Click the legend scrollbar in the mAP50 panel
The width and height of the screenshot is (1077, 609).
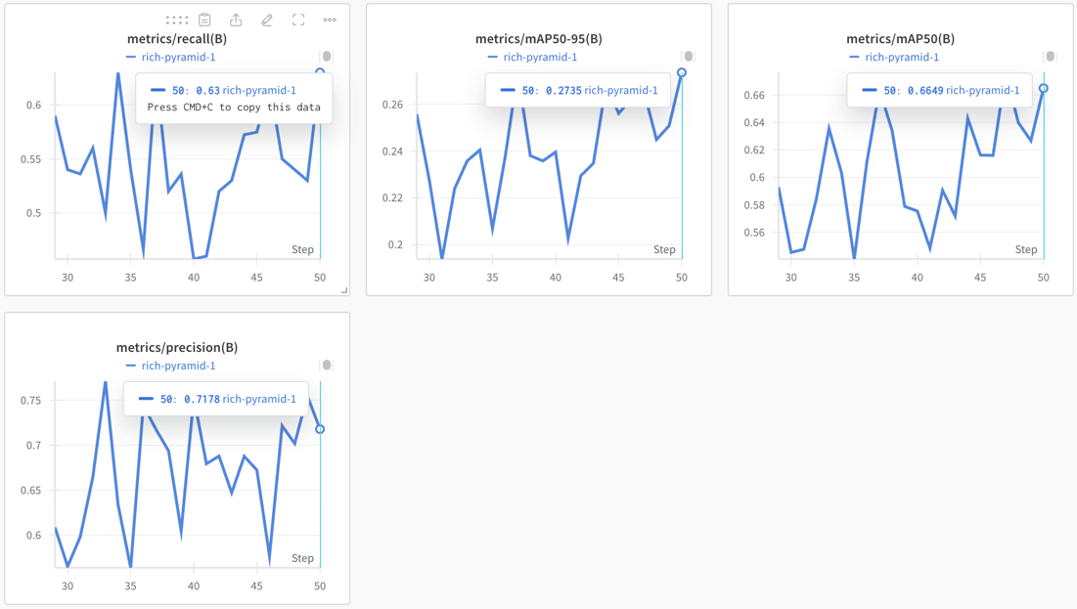point(1050,57)
